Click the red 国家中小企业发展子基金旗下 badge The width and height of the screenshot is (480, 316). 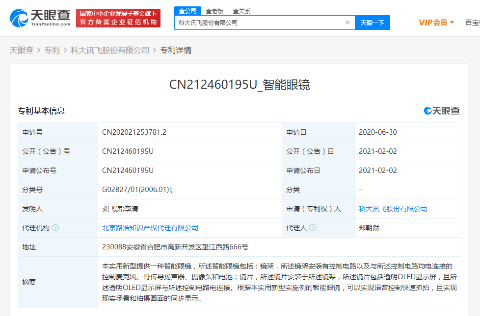[x=118, y=14]
